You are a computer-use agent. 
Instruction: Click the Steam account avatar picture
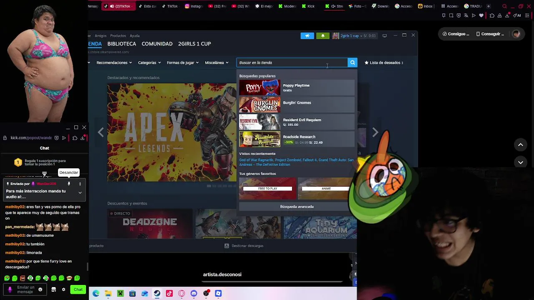click(335, 36)
